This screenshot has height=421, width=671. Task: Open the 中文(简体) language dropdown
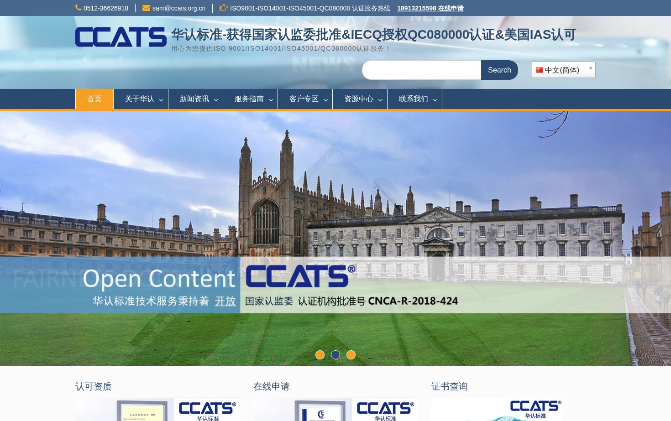coord(564,70)
